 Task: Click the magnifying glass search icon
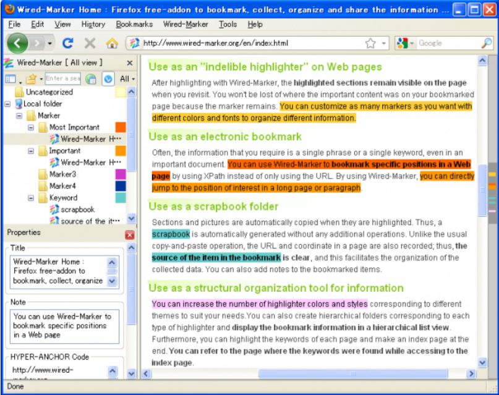pos(487,43)
